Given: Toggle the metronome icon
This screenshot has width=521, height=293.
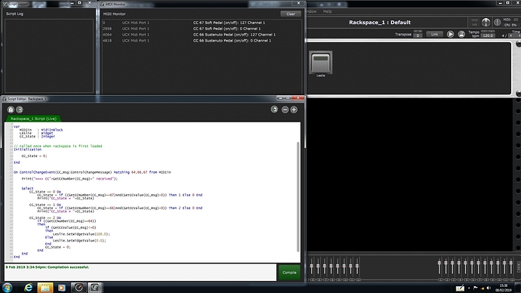Looking at the screenshot, I should [x=461, y=34].
